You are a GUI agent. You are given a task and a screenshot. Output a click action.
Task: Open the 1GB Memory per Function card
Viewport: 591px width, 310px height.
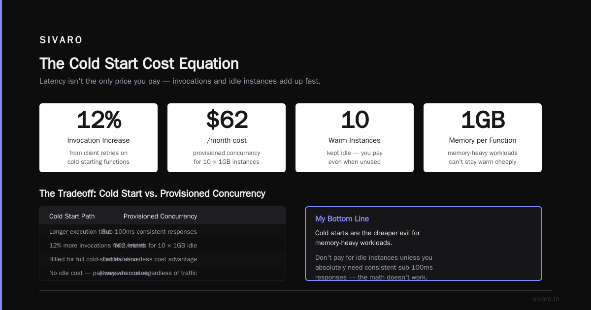[x=483, y=138]
